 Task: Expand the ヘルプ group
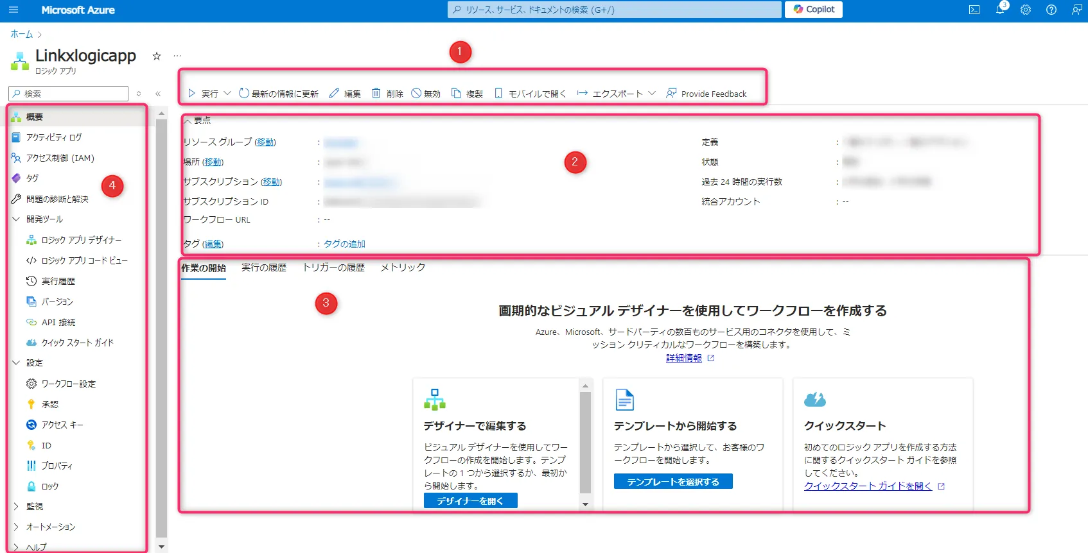coord(16,547)
